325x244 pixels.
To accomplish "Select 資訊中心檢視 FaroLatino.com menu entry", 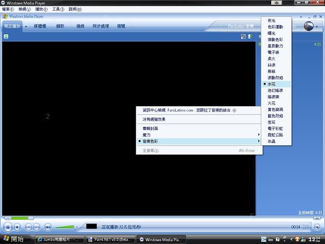I will 199,110.
